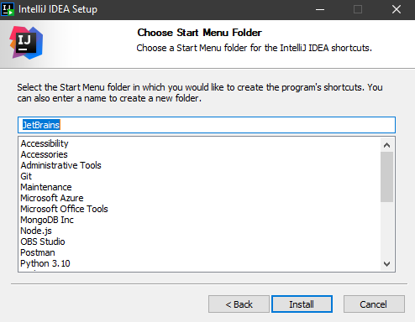Choose the Postman folder
415x322 pixels.
tap(38, 252)
